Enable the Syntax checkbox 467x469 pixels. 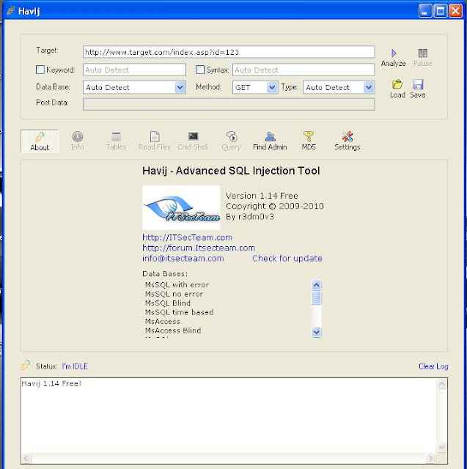[x=200, y=70]
